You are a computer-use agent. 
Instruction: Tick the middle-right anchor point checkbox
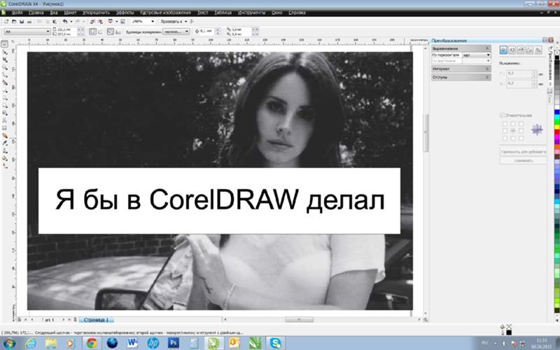521,131
